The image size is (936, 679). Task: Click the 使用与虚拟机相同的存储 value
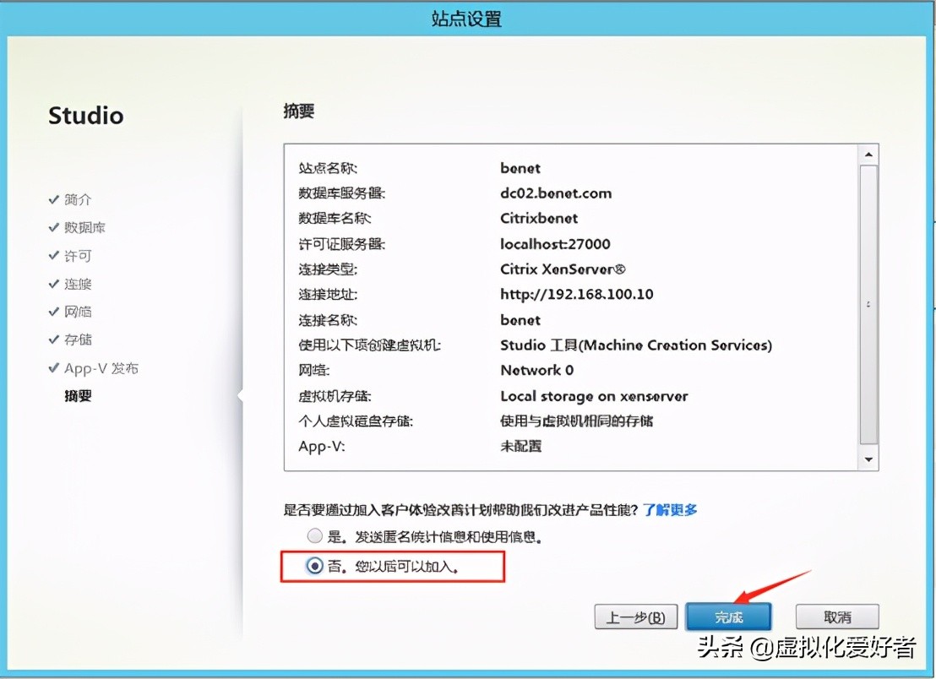pos(577,421)
